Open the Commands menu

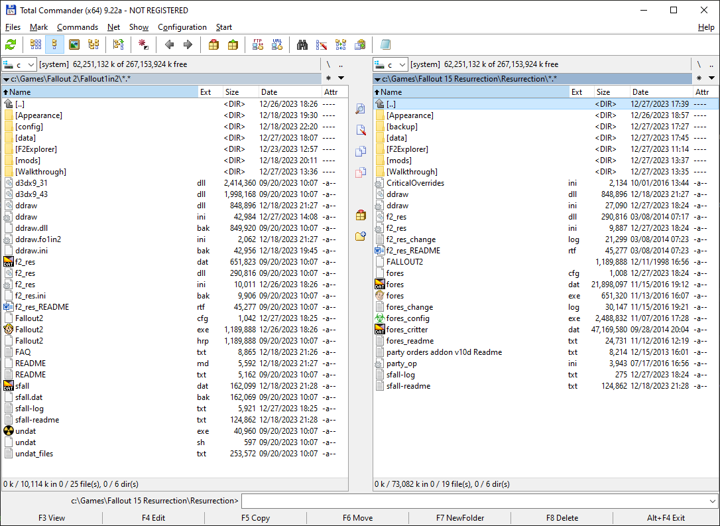pos(78,27)
